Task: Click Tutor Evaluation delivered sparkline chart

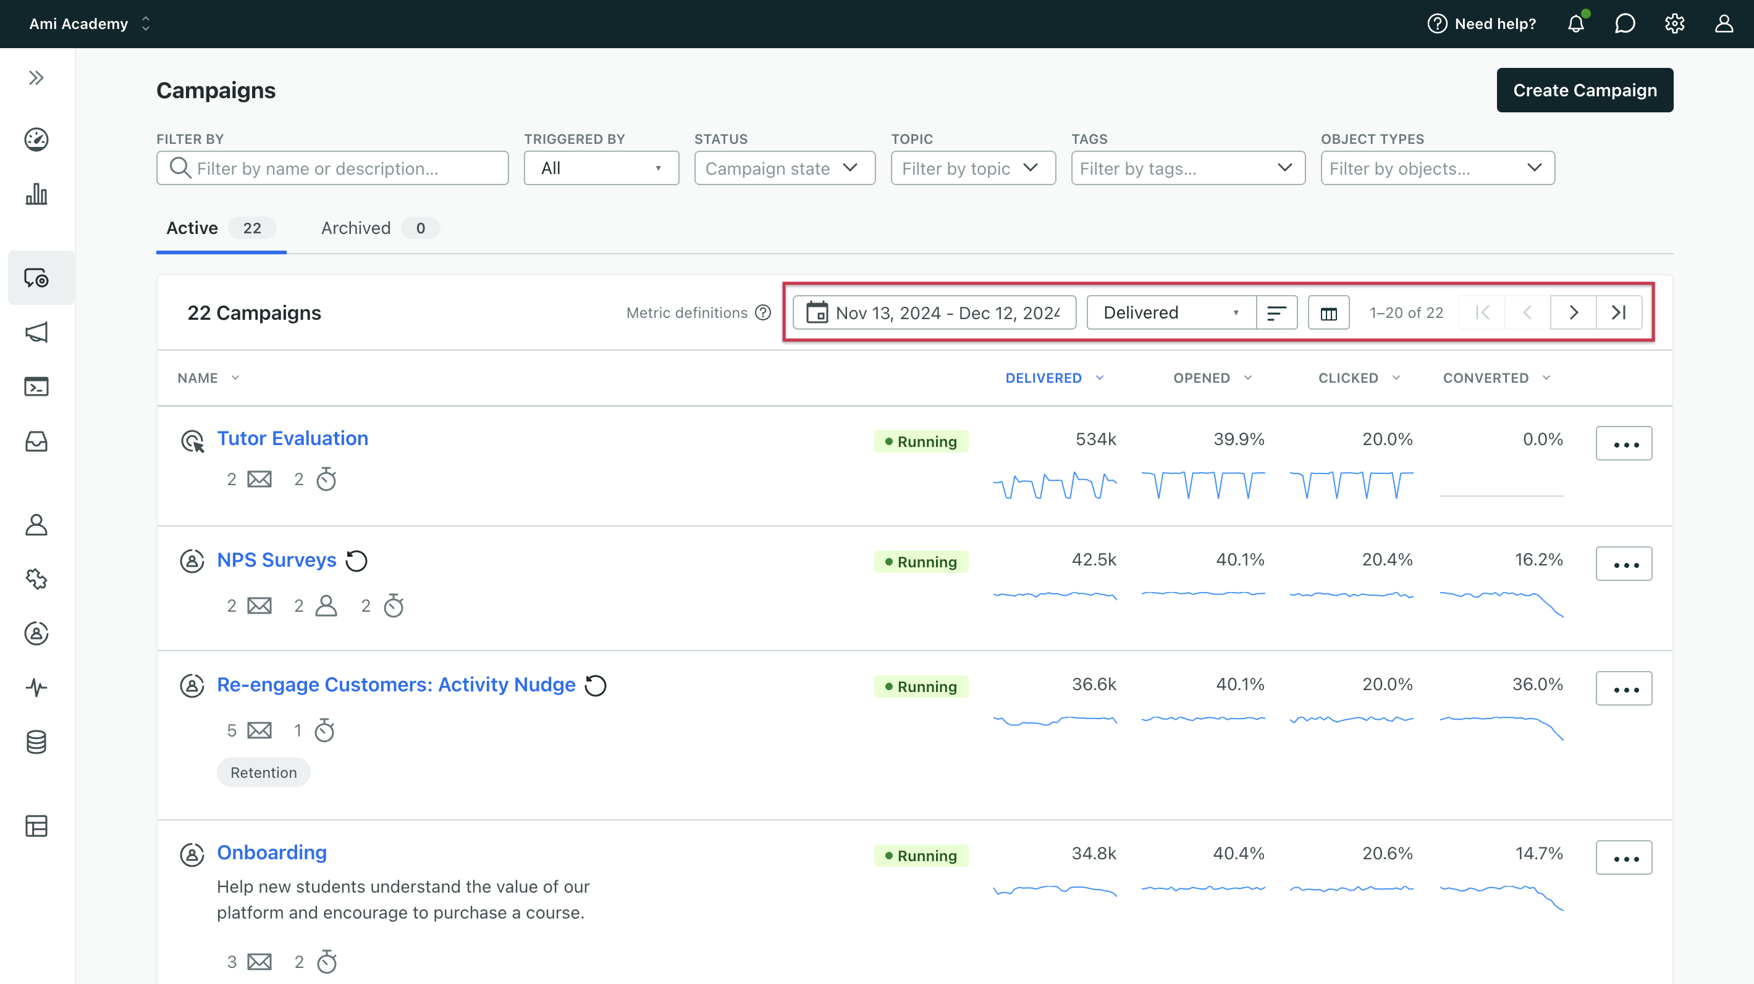Action: coord(1055,485)
